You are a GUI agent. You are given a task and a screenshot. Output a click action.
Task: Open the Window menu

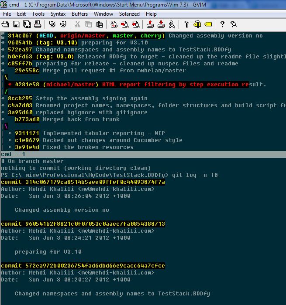[x=103, y=14]
